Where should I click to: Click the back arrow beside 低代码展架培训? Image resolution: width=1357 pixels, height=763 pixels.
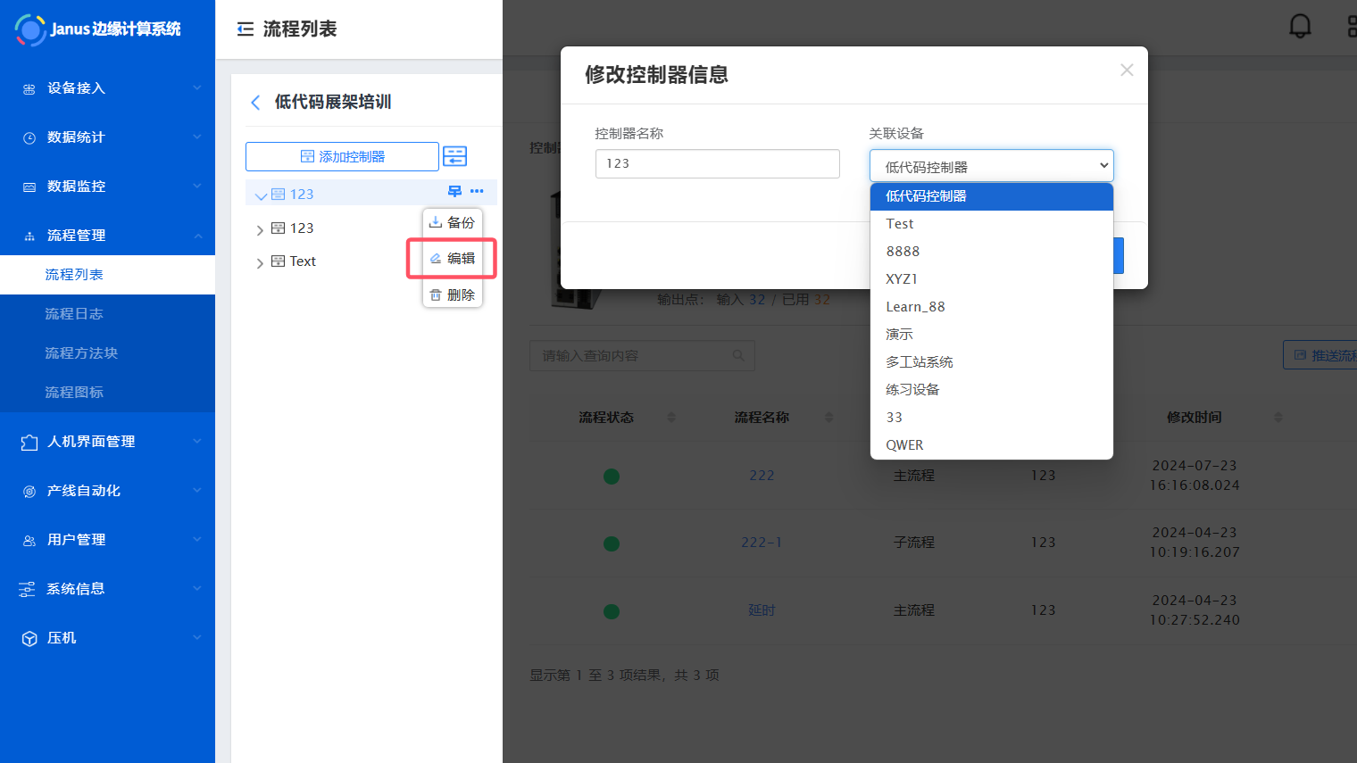[x=255, y=103]
